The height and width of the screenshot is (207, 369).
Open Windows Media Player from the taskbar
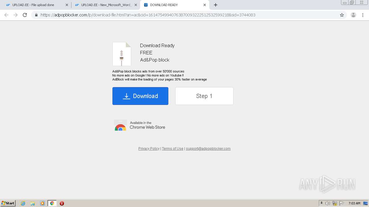click(42, 203)
